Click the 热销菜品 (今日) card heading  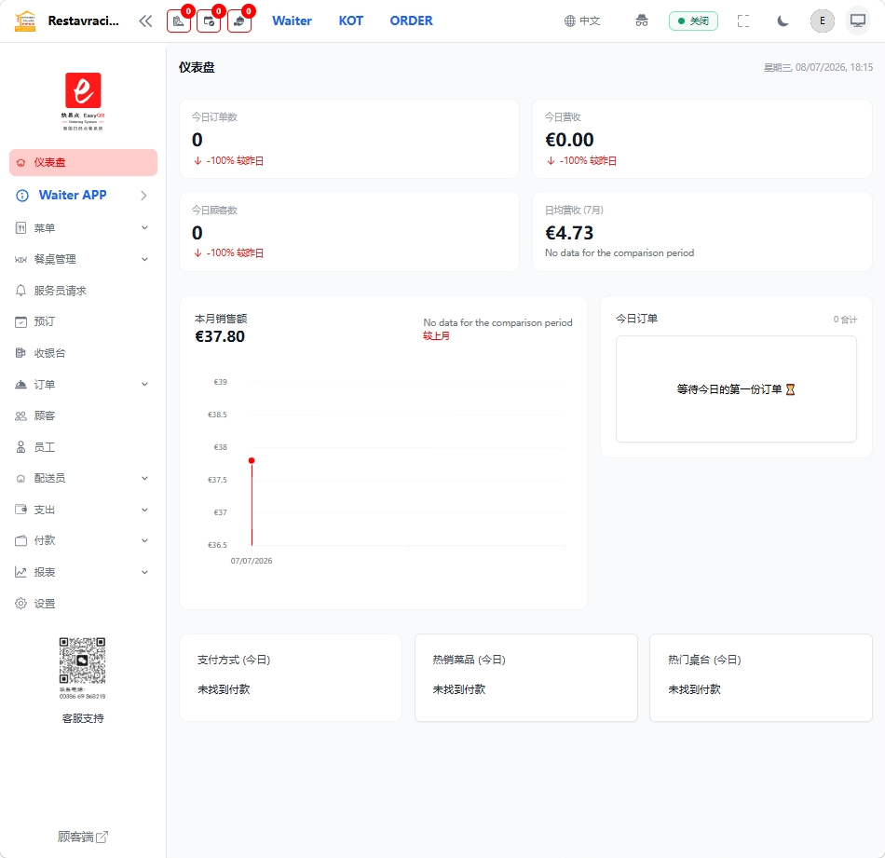pos(469,660)
